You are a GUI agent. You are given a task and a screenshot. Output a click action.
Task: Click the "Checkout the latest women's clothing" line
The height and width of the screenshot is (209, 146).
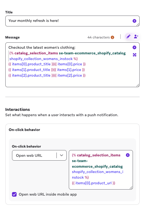coord(42,47)
